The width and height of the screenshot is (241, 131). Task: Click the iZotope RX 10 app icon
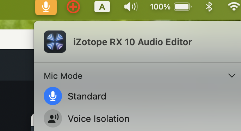pyautogui.click(x=55, y=42)
